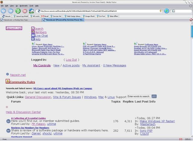Click the browser address bar URL field
Screen dimensions: 193x141
point(100,11)
